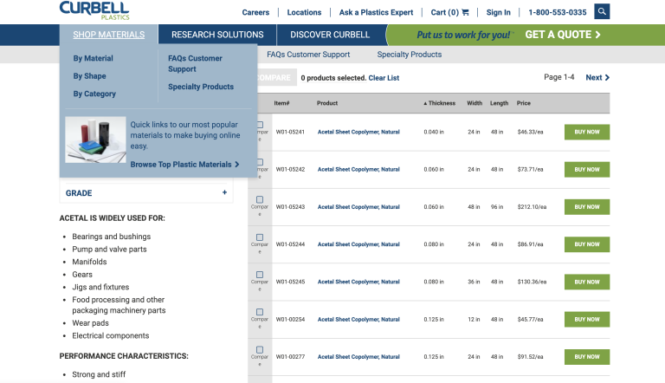Click Buy Now for item W01-05245
665x383 pixels.
click(587, 282)
